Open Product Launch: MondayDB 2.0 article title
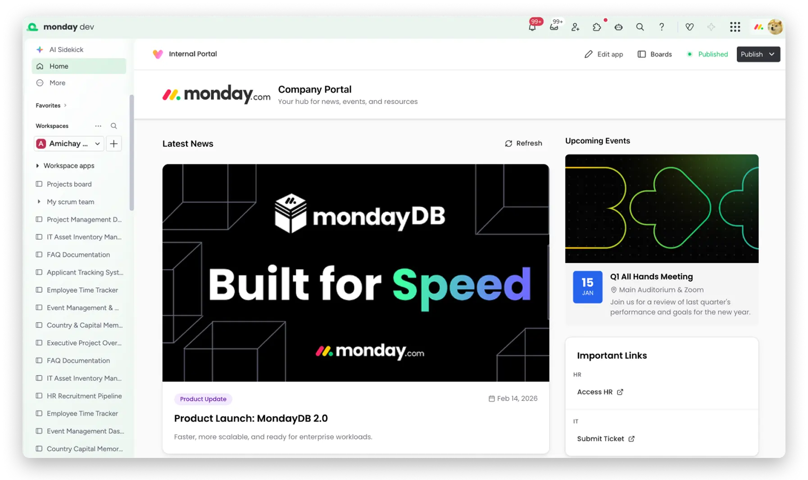 pyautogui.click(x=251, y=418)
